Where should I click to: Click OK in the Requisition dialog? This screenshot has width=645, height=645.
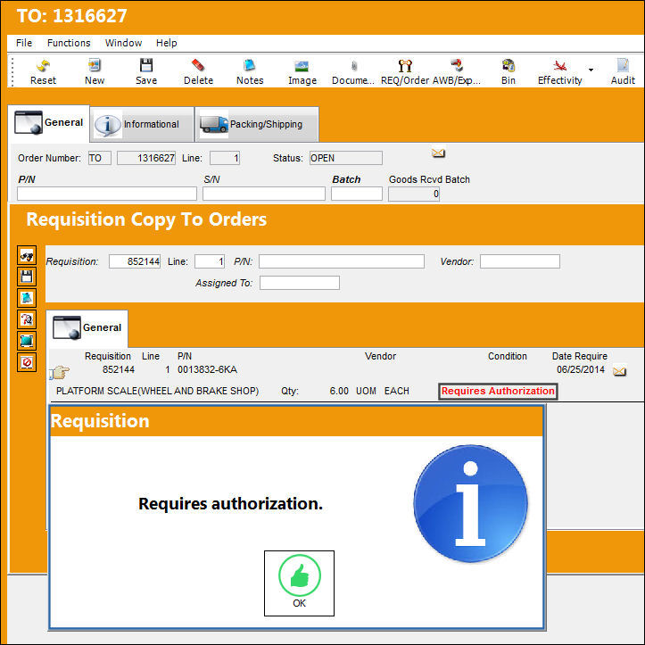tap(299, 583)
